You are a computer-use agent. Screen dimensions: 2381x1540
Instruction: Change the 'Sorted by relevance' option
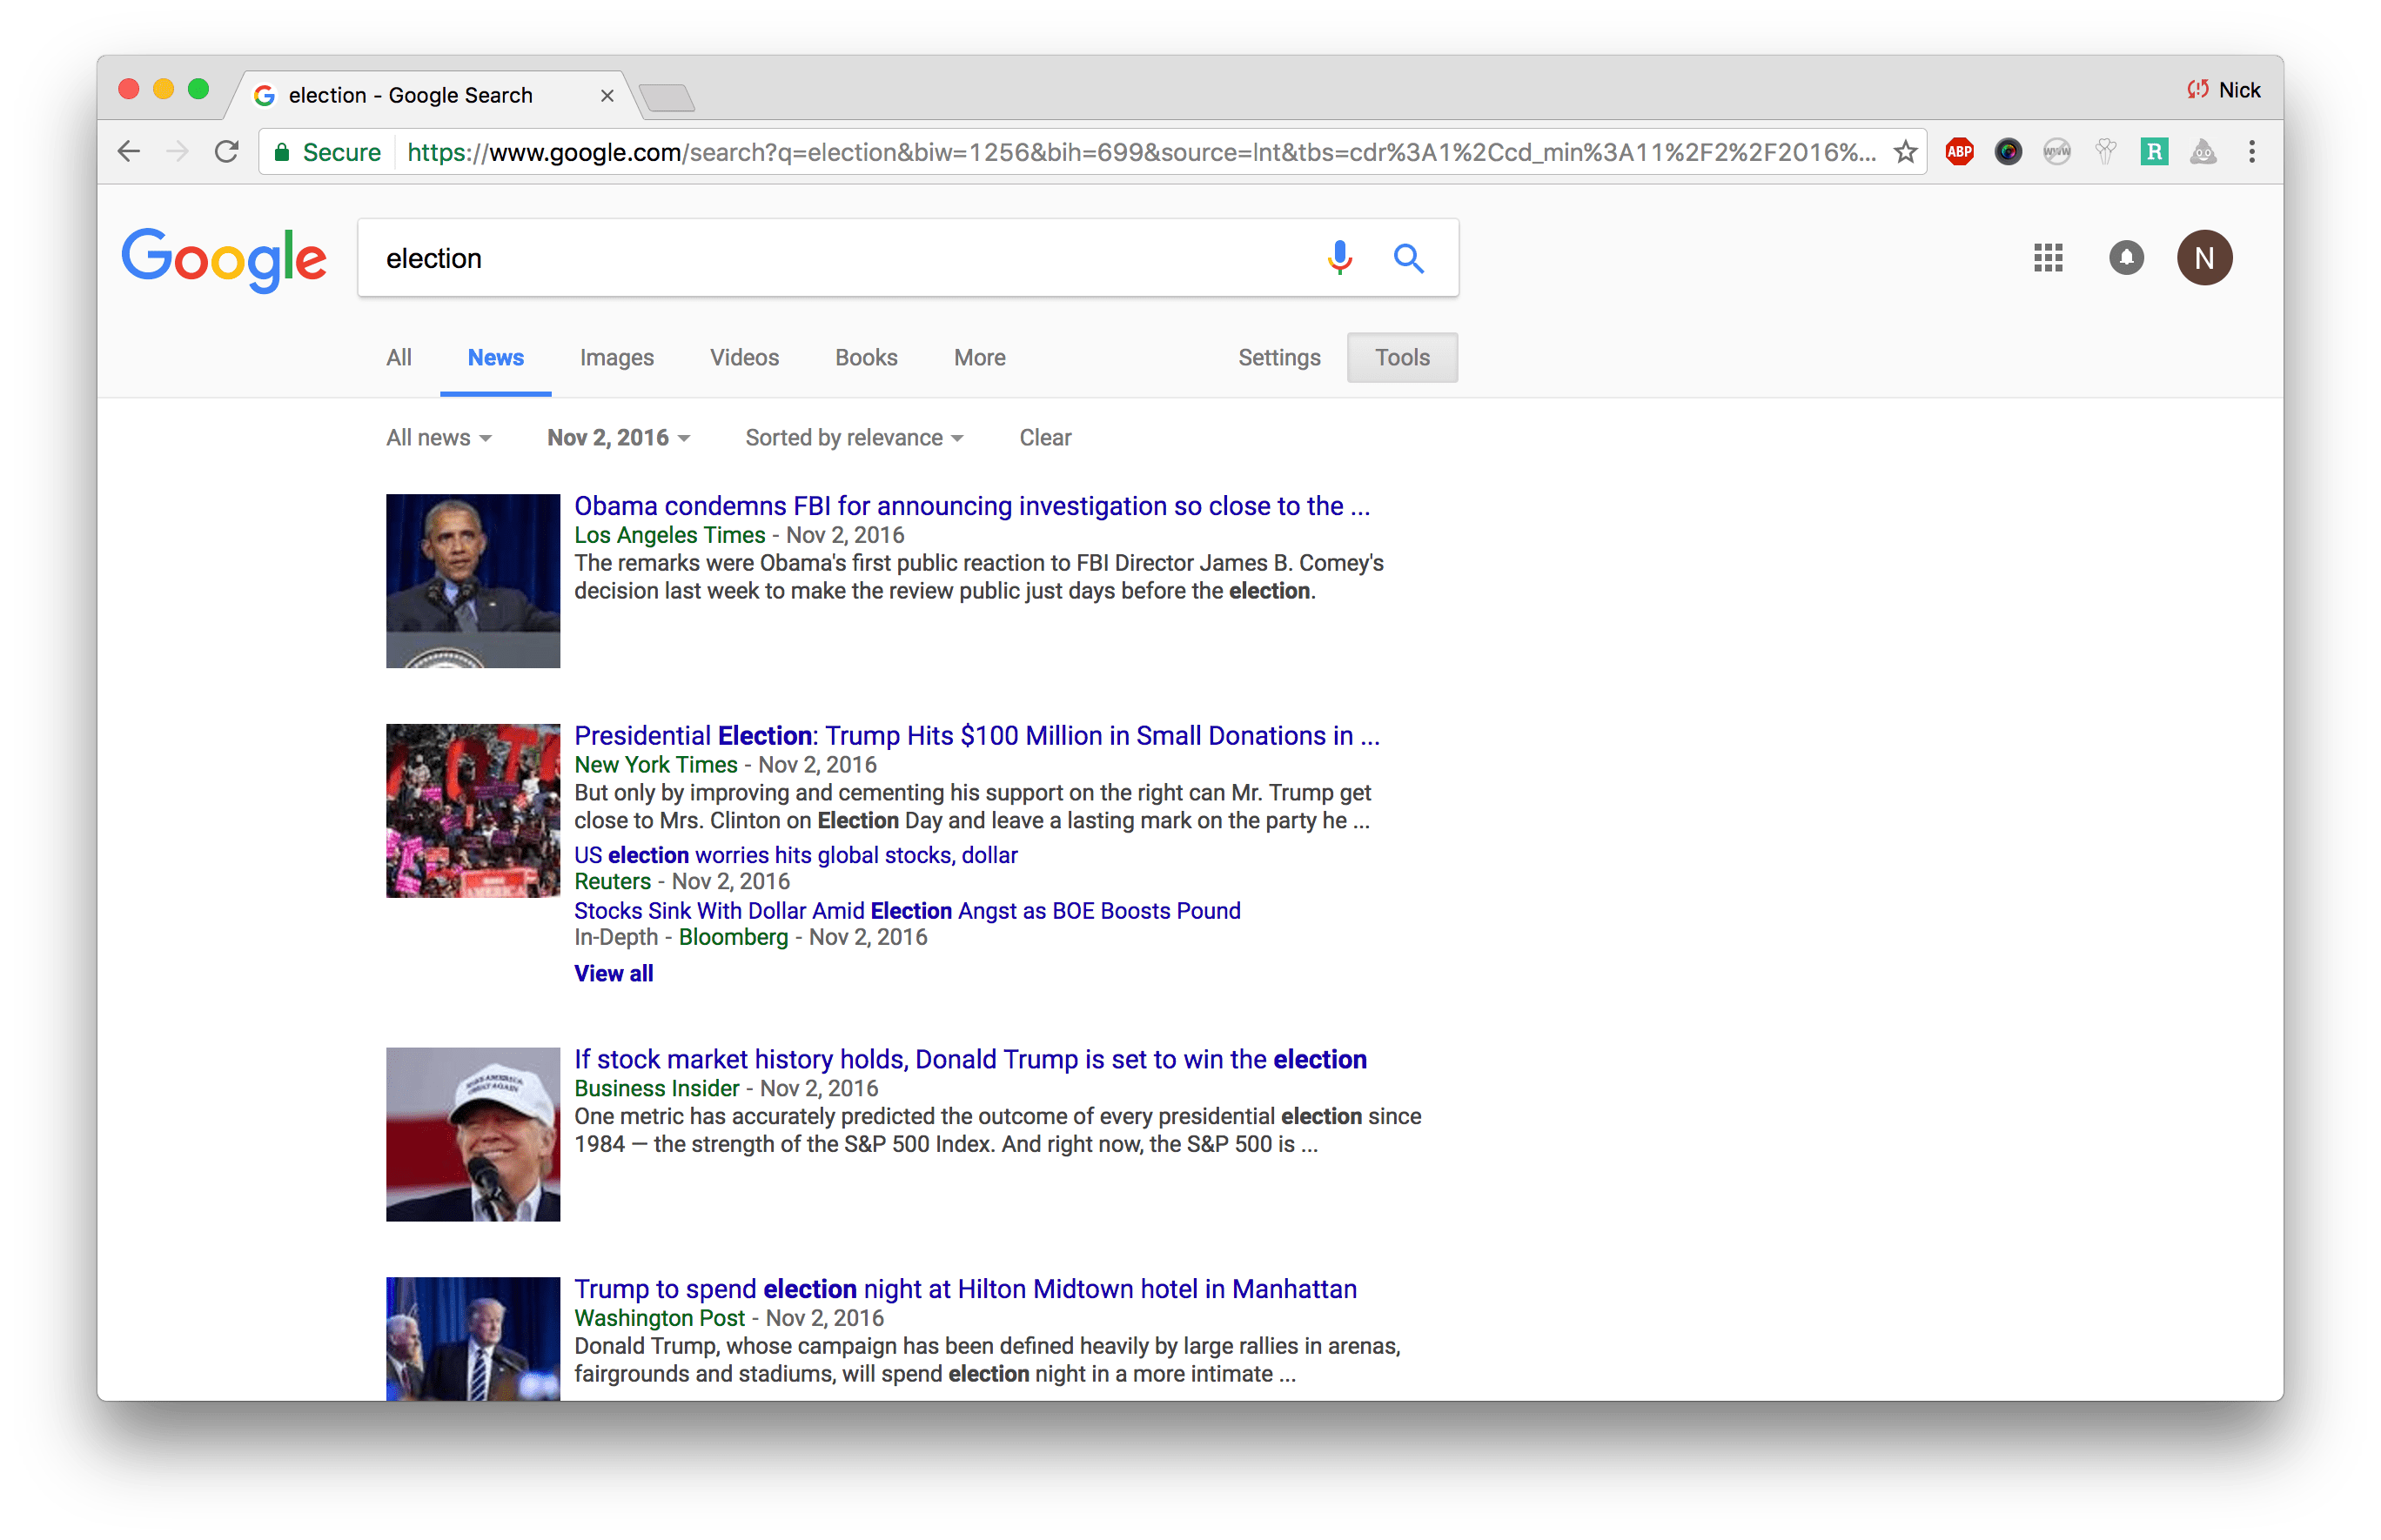point(853,437)
